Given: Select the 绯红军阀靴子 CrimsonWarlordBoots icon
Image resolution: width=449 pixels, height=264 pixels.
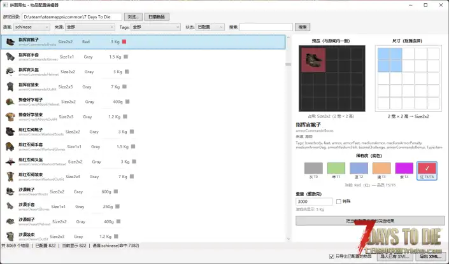Looking at the screenshot, I should click(x=10, y=132).
